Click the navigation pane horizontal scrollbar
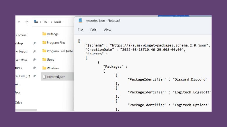Viewport: 227px width, 127px height. pyautogui.click(x=26, y=110)
